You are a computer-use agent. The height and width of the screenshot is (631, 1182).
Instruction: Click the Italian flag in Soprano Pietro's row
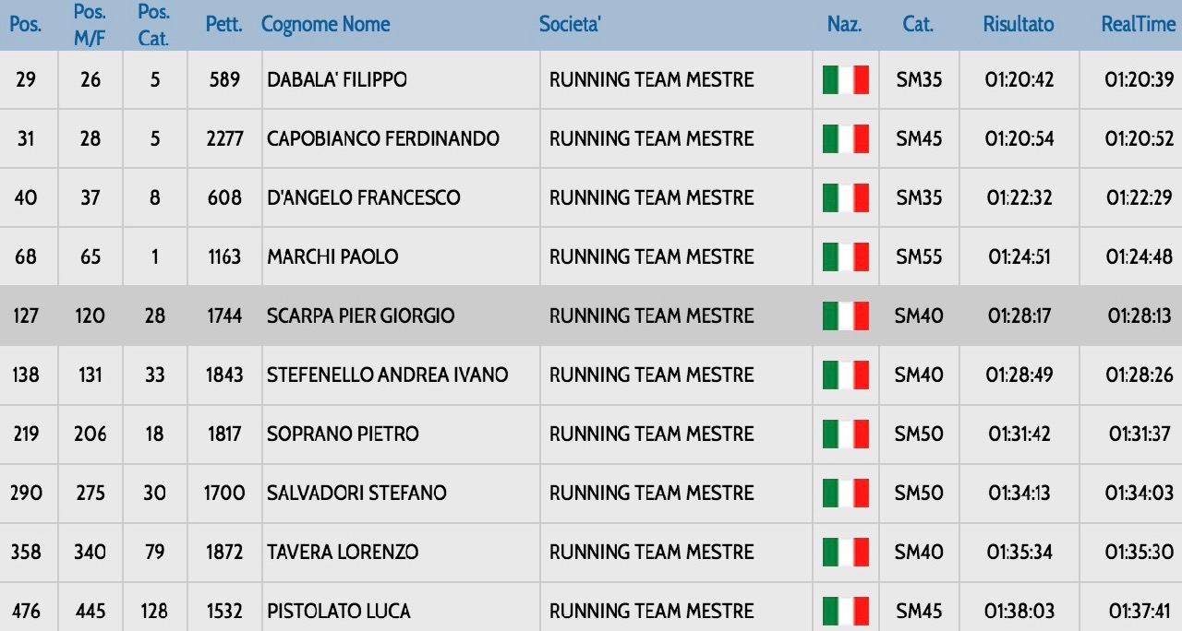[x=846, y=435]
